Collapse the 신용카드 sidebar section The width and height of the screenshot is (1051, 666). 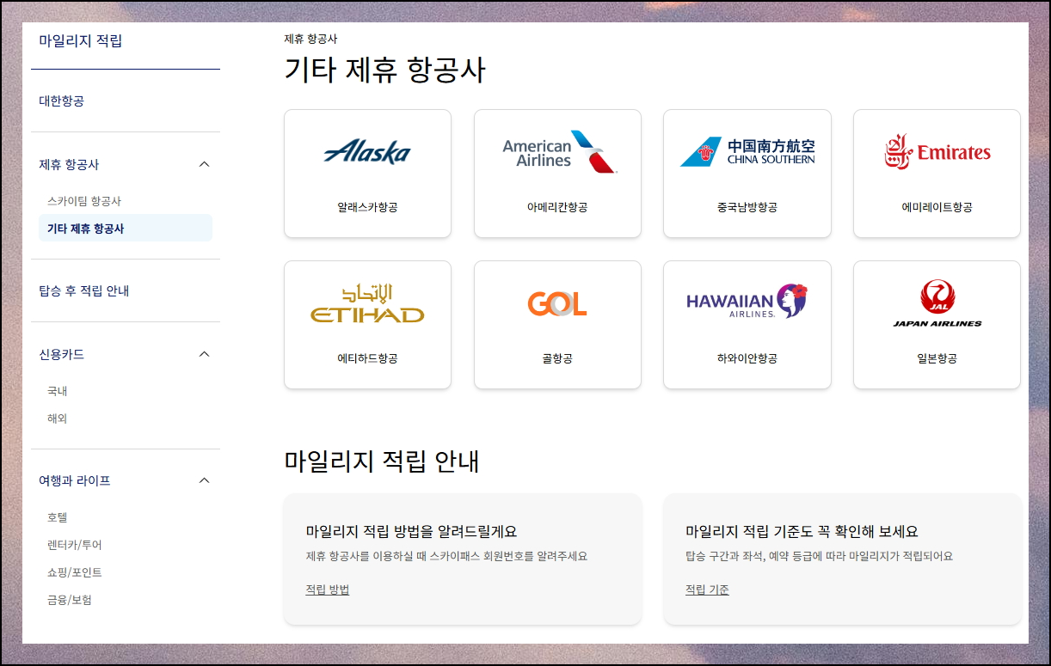click(x=204, y=354)
